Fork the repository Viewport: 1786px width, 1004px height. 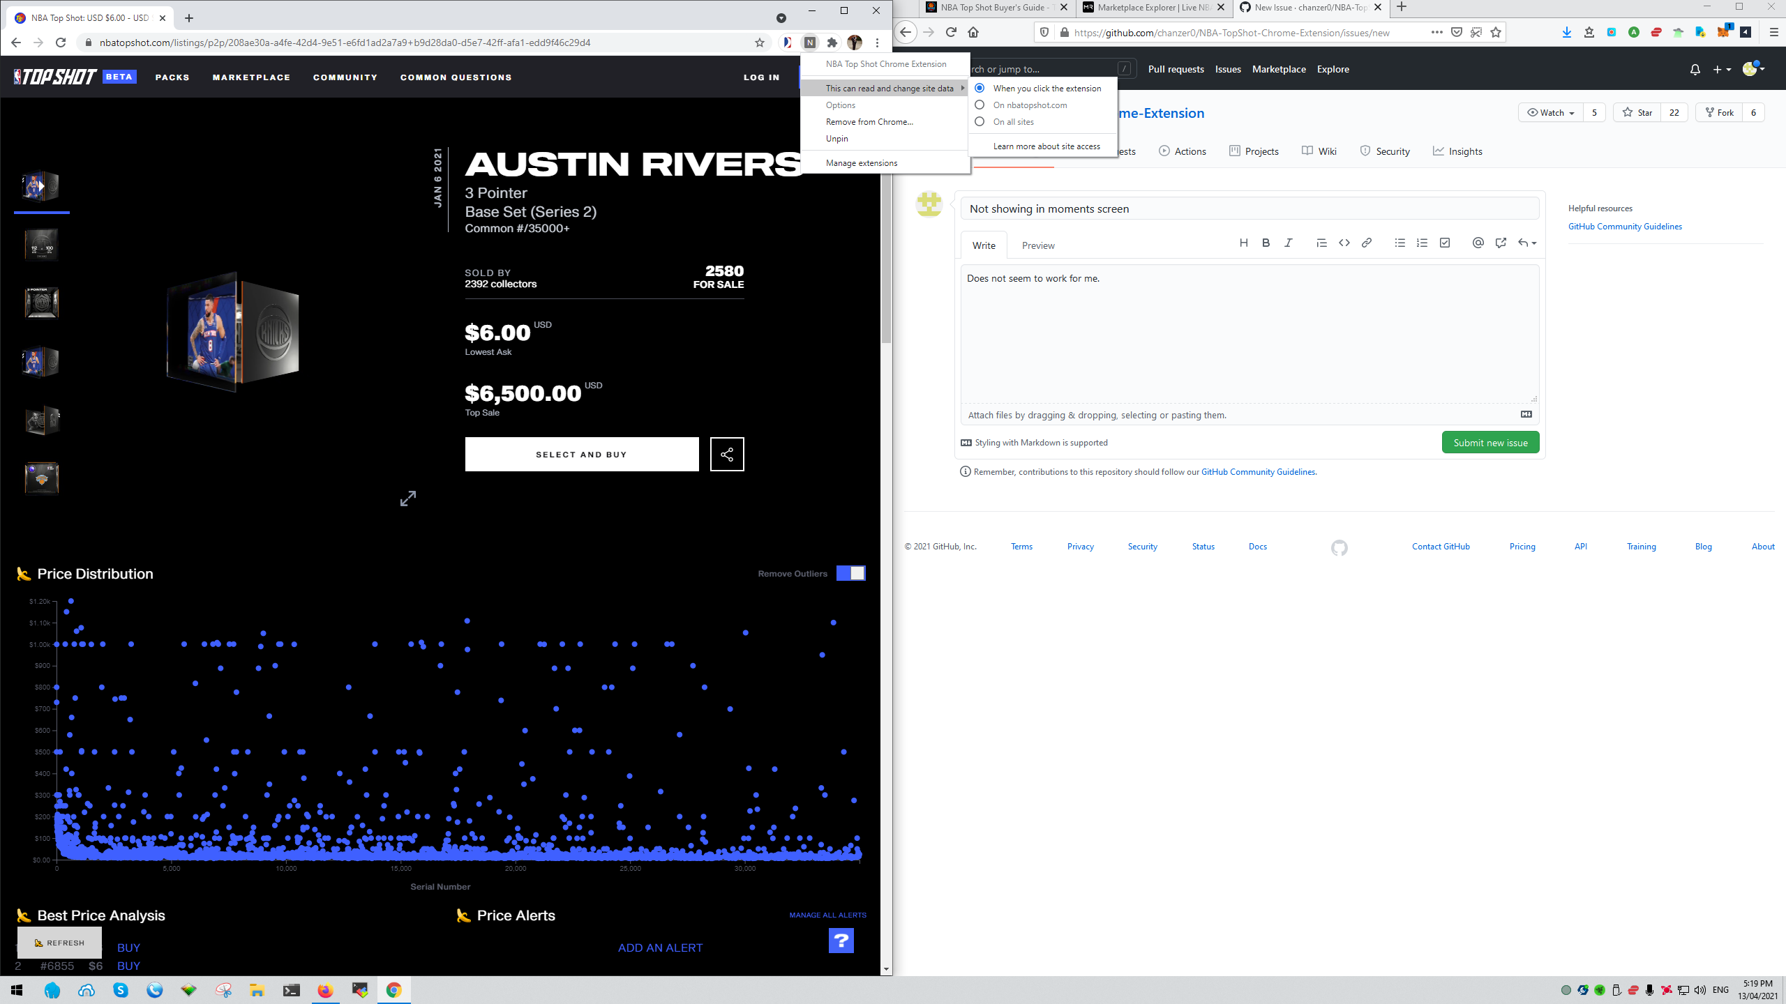point(1718,112)
